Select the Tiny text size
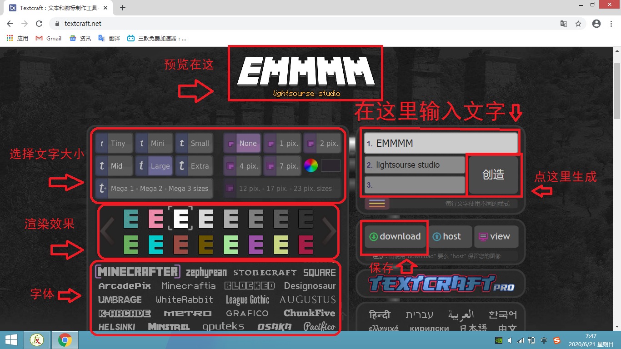The image size is (621, 349). pyautogui.click(x=114, y=143)
